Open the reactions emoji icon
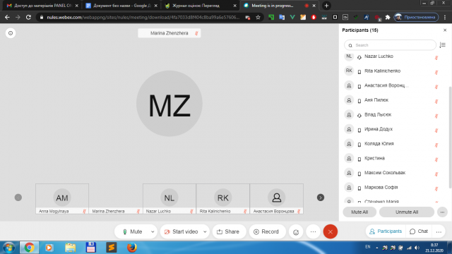The height and width of the screenshot is (254, 452). (296, 232)
